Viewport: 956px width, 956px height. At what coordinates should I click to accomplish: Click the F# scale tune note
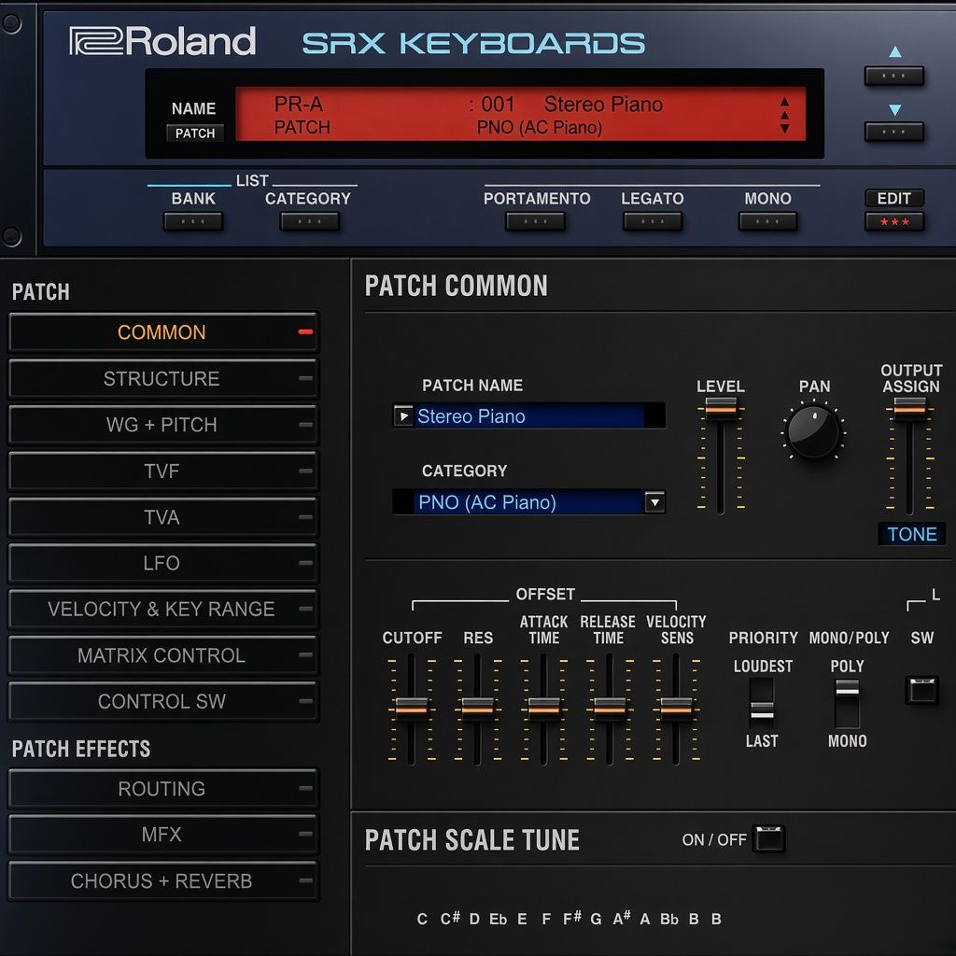click(x=572, y=919)
